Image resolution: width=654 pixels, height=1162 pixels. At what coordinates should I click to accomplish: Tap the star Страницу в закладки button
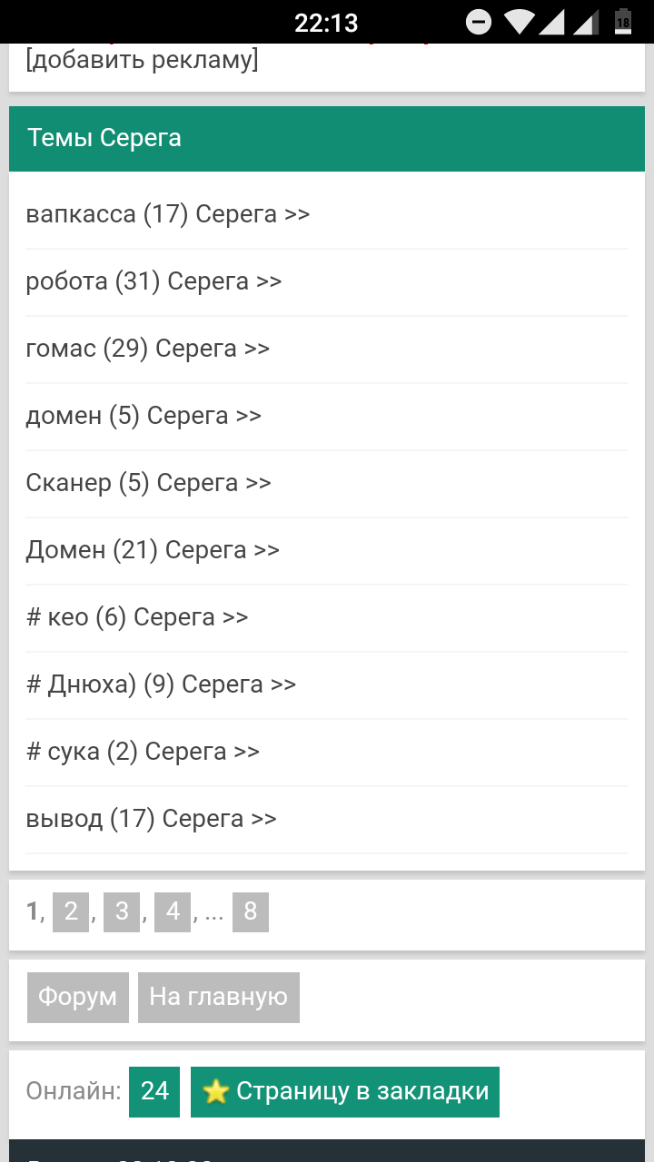point(345,1091)
